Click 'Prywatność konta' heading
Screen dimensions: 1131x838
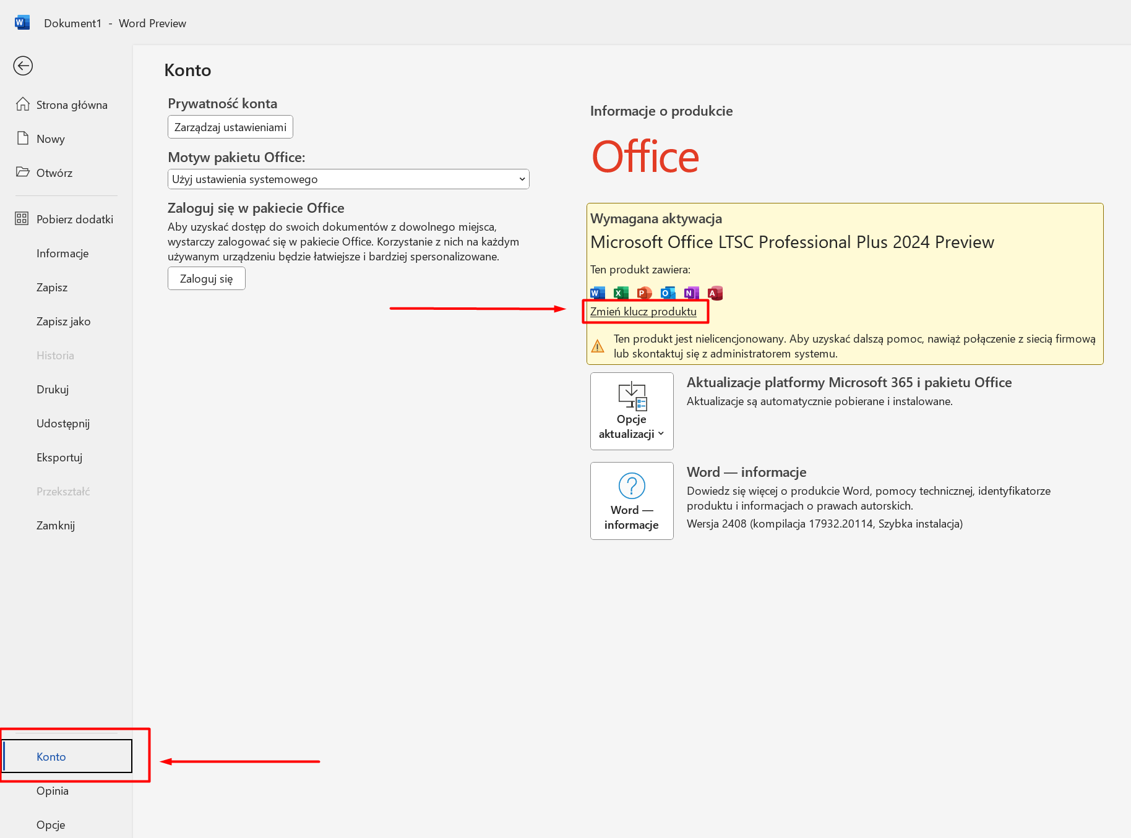pos(222,103)
